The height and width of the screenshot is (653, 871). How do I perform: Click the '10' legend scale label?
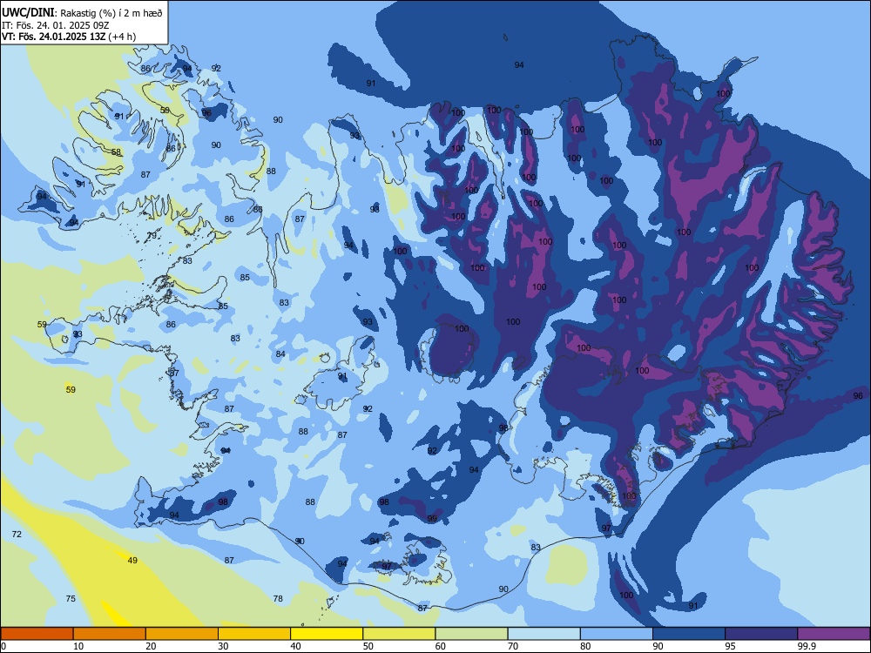pos(78,646)
